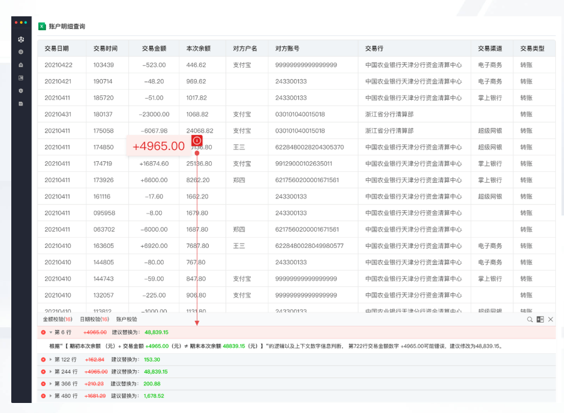Select the suggested value 153.30
Screen dimensions: 564x413
pyautogui.click(x=152, y=360)
